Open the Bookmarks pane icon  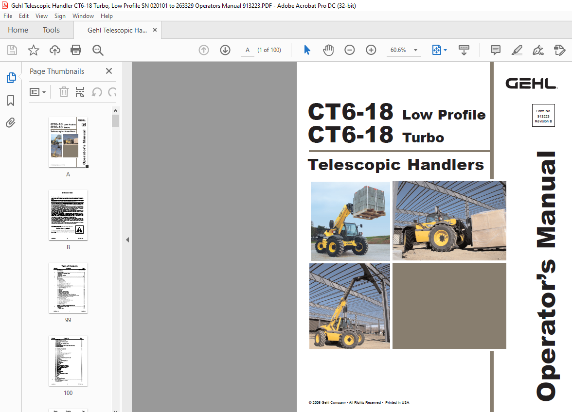[x=11, y=101]
